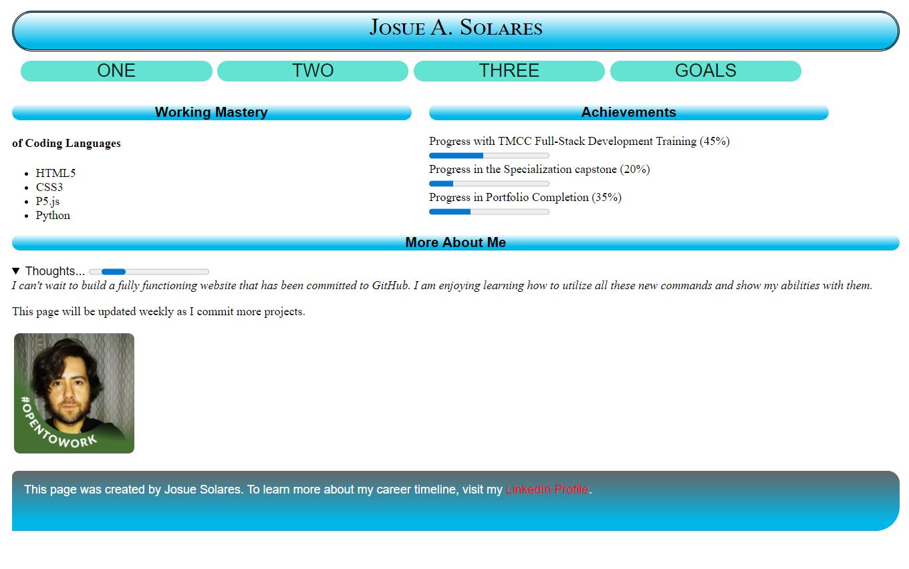Viewport: 909px width, 569px height.
Task: Click the progress bar beside Thoughts
Action: (x=149, y=272)
